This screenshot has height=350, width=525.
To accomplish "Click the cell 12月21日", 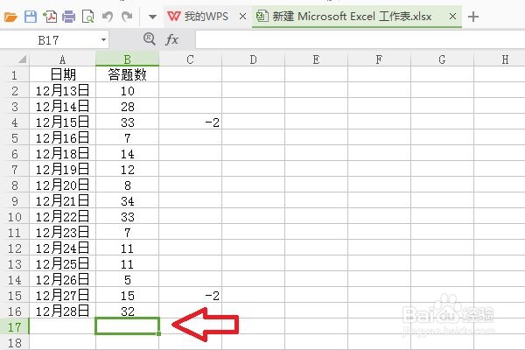I will click(x=63, y=200).
